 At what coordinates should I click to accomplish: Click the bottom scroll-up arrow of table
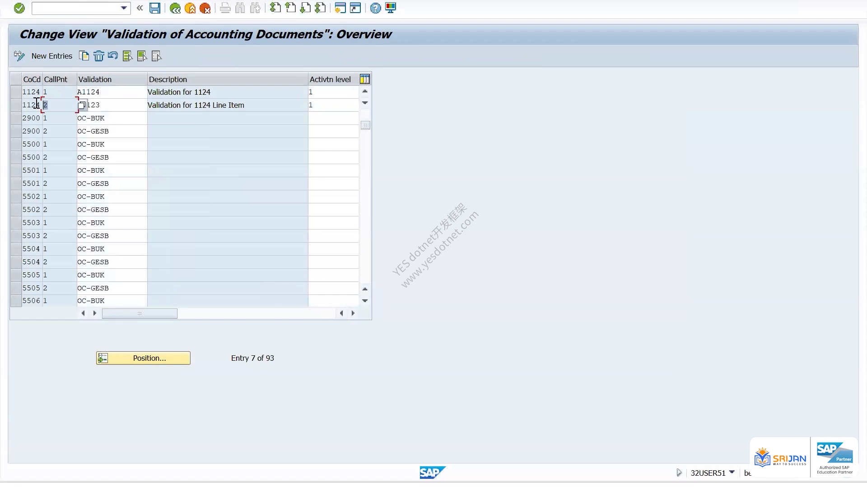tap(365, 289)
